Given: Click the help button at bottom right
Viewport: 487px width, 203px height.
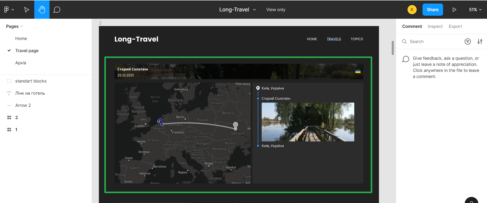Looking at the screenshot, I should coord(472,200).
